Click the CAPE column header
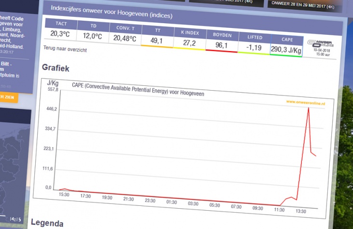 pos(286,39)
